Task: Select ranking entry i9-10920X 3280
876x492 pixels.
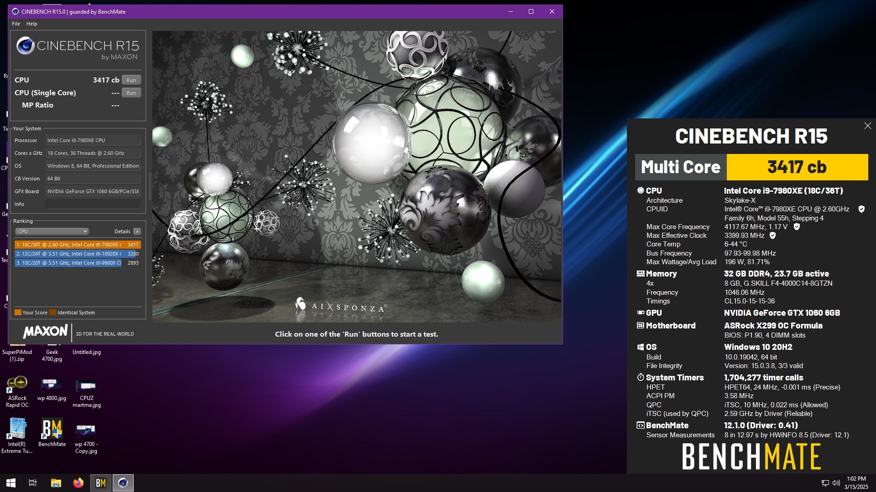Action: click(x=78, y=254)
